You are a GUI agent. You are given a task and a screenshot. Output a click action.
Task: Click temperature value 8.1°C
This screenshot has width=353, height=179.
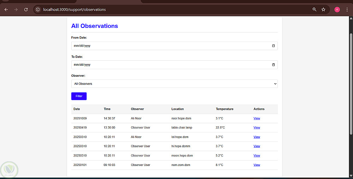(x=220, y=165)
